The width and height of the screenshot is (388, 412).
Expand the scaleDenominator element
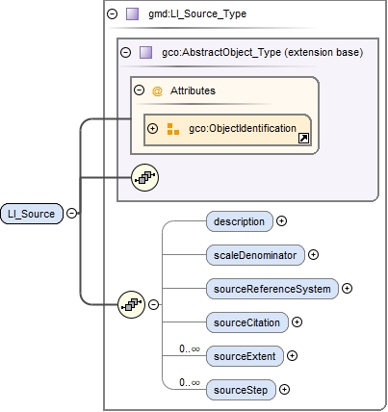coord(313,255)
